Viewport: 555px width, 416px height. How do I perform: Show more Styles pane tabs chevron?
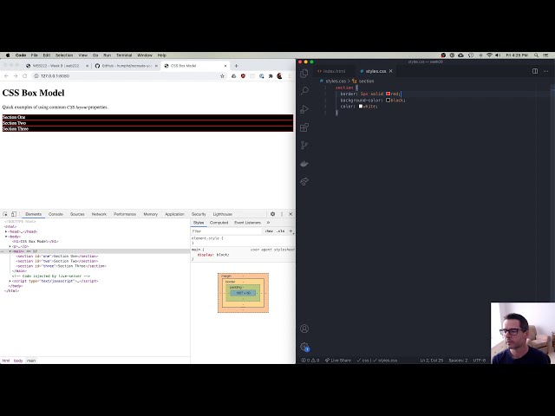[268, 223]
